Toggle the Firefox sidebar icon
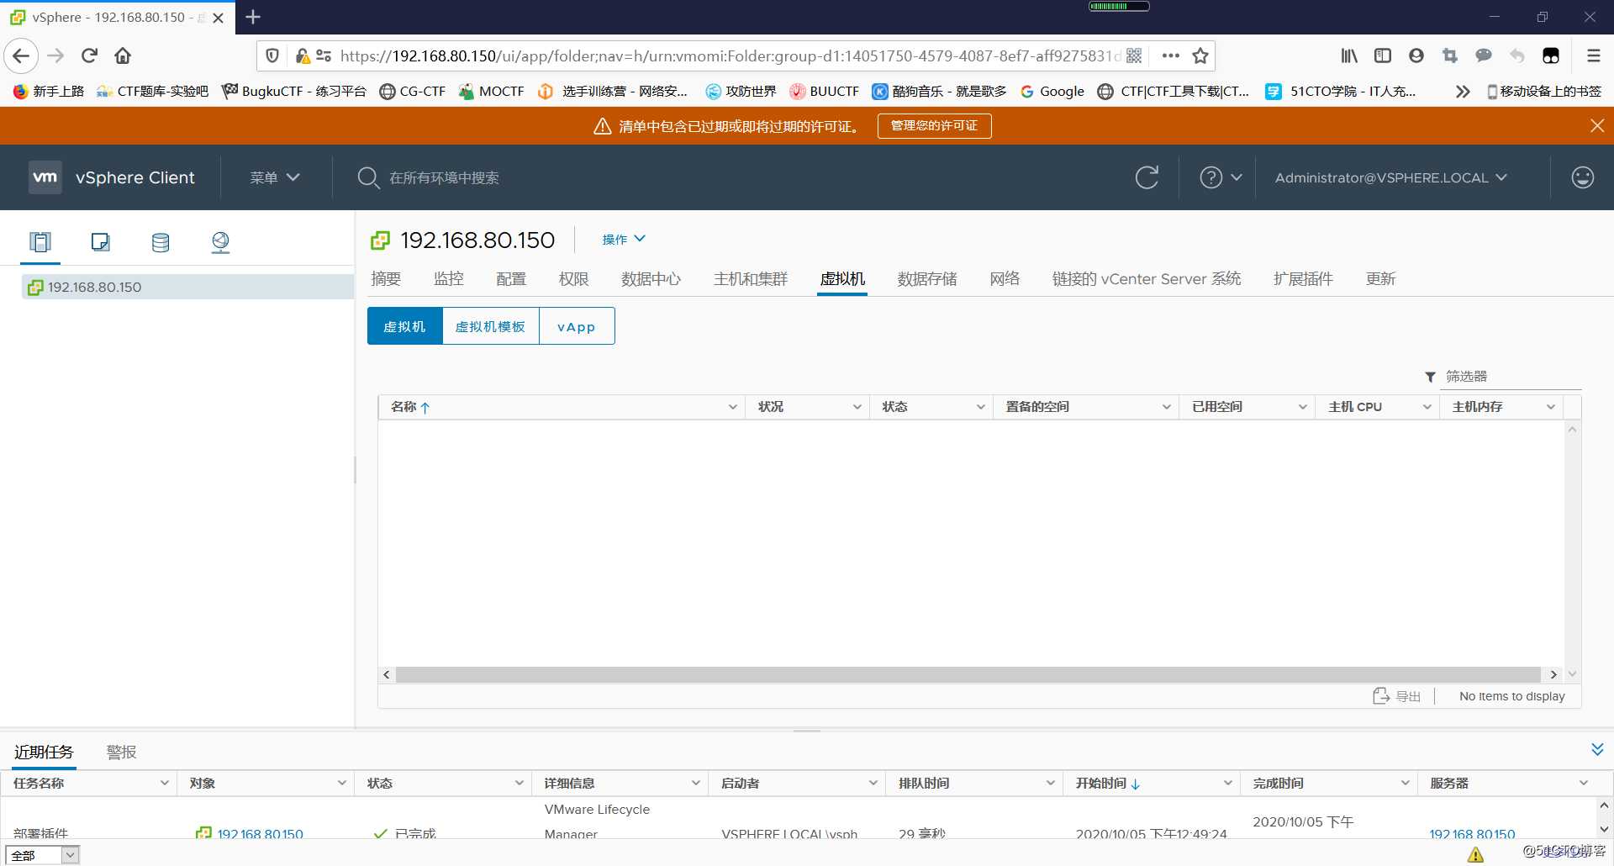The height and width of the screenshot is (866, 1614). coord(1383,56)
